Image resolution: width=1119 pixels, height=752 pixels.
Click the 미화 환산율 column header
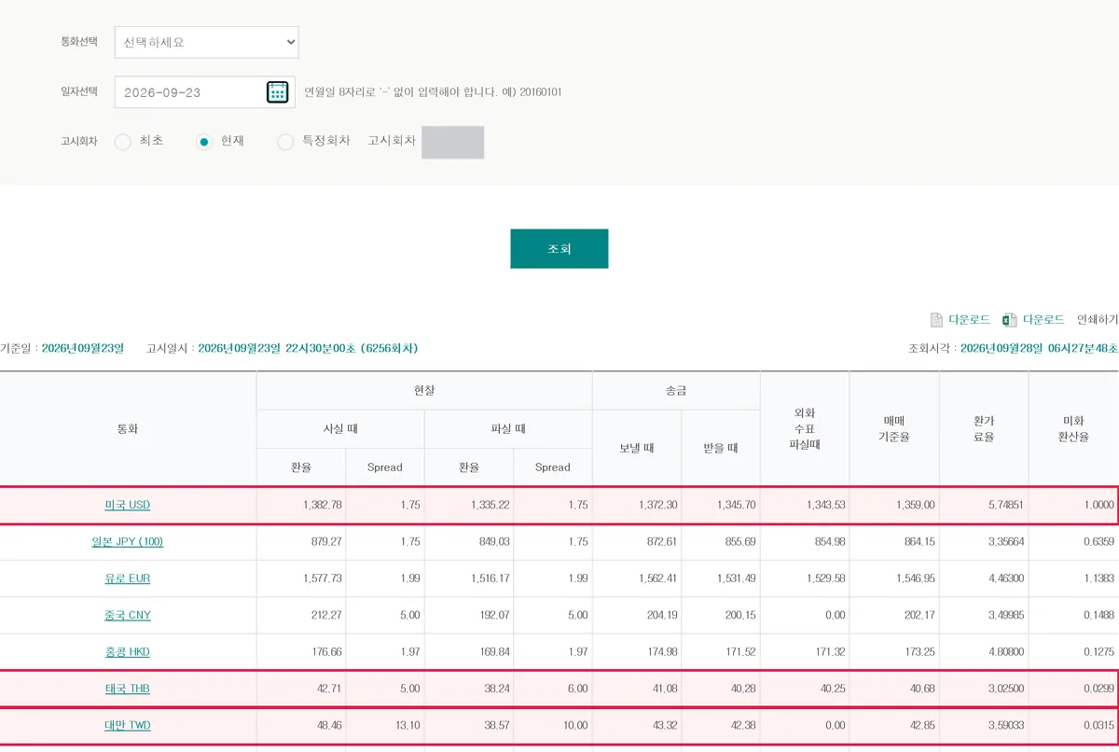[x=1073, y=429]
